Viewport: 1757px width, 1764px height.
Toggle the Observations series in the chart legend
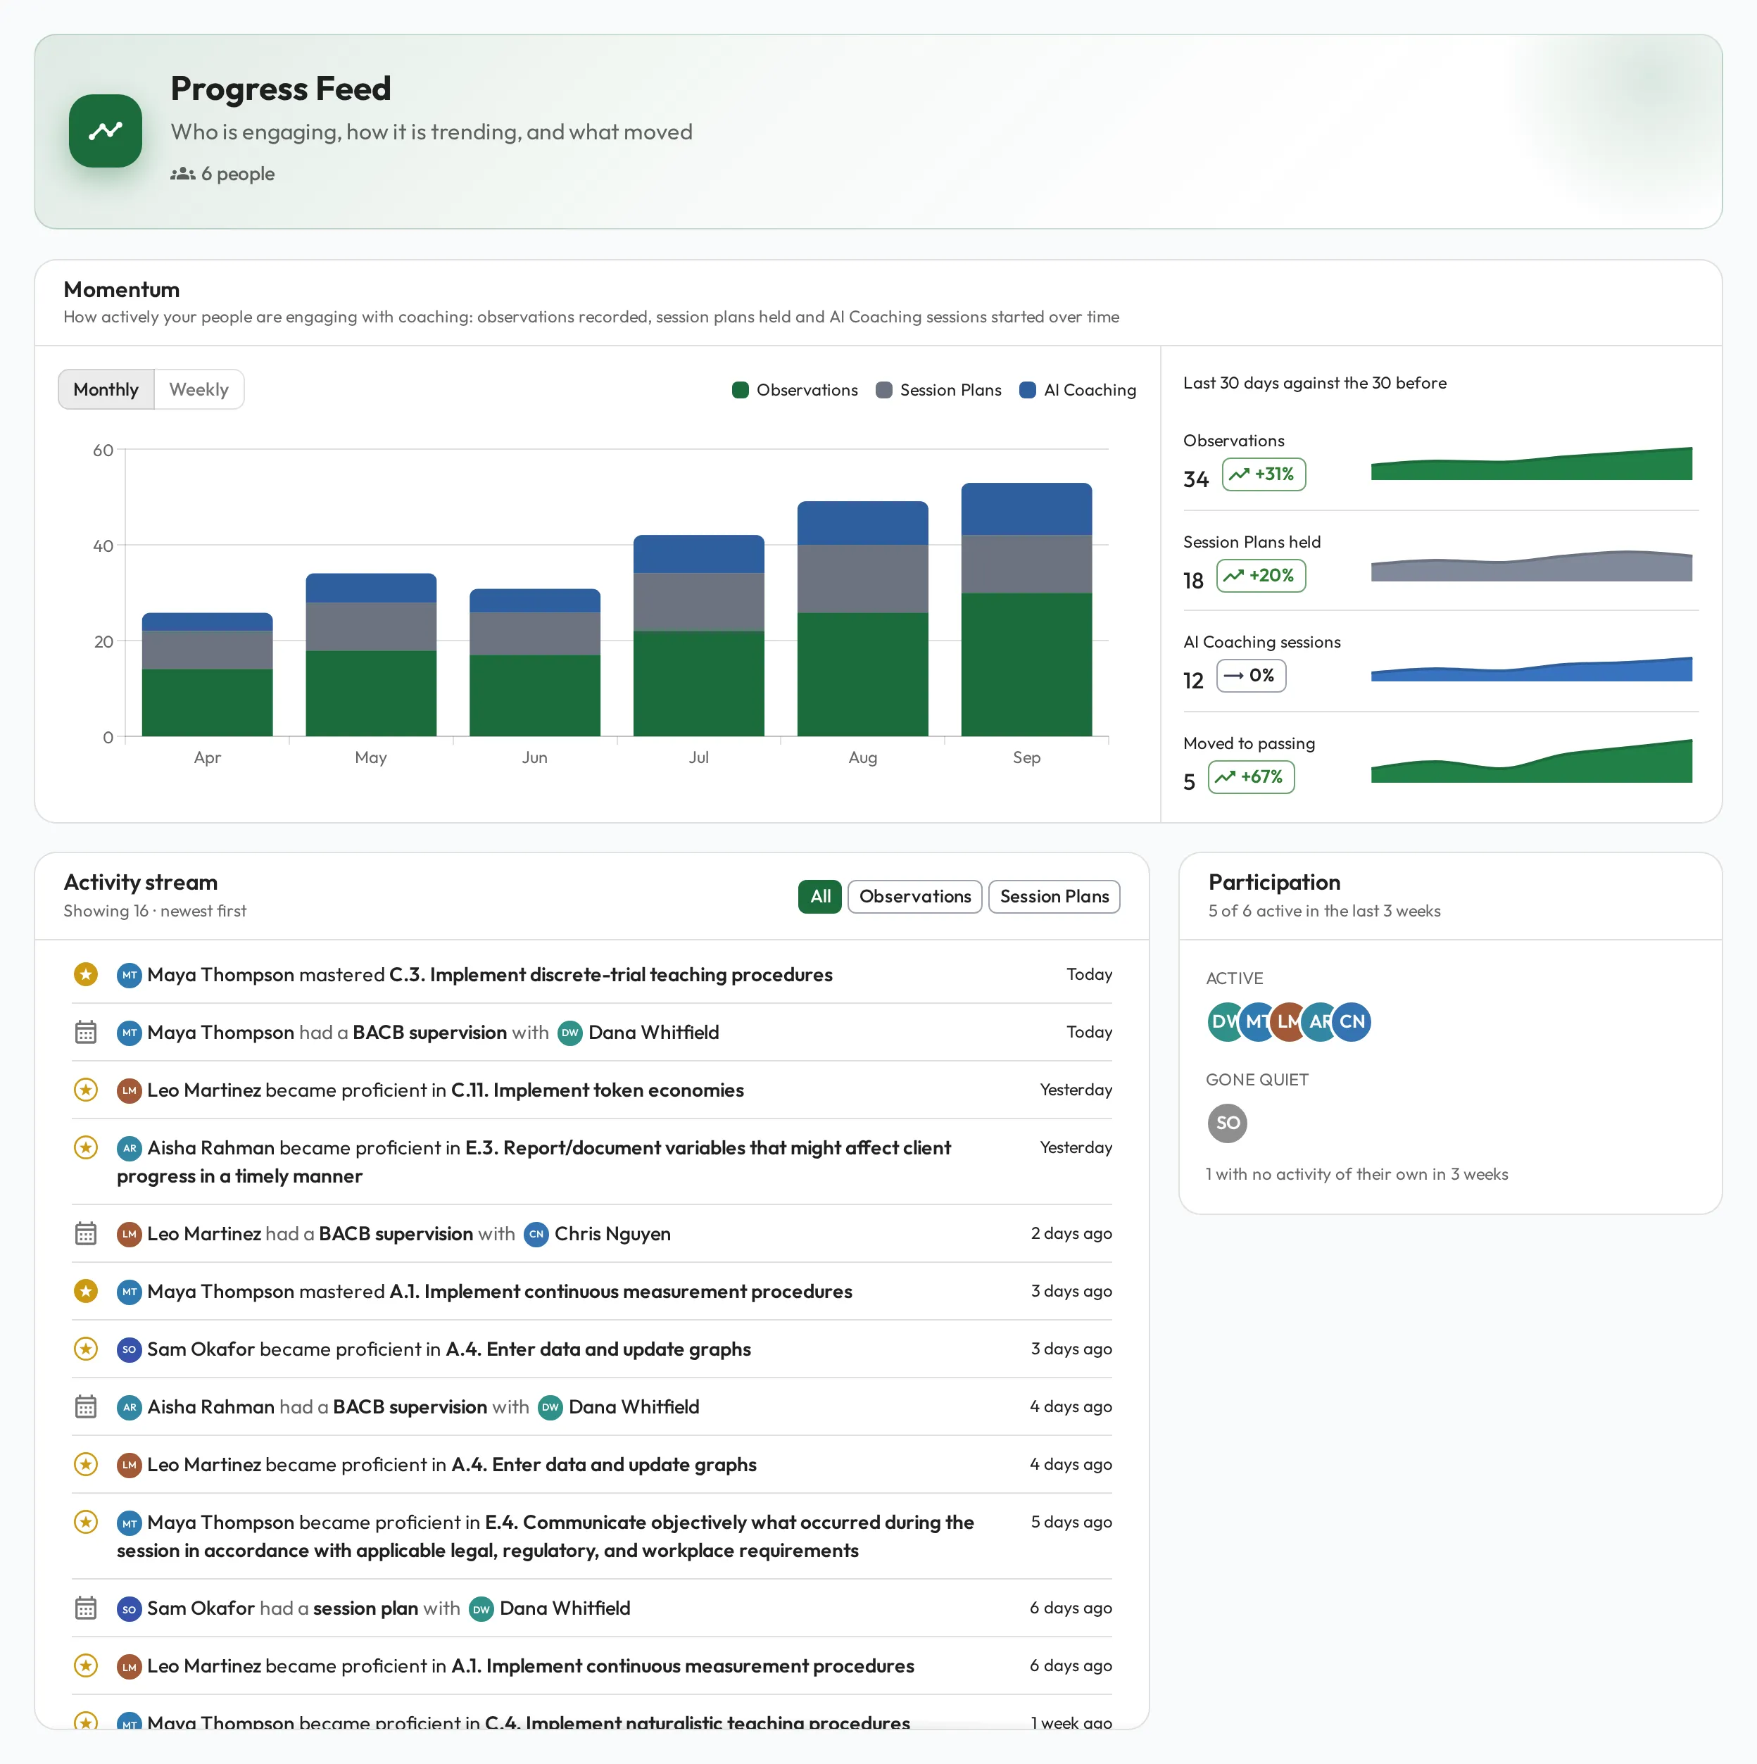tap(795, 390)
